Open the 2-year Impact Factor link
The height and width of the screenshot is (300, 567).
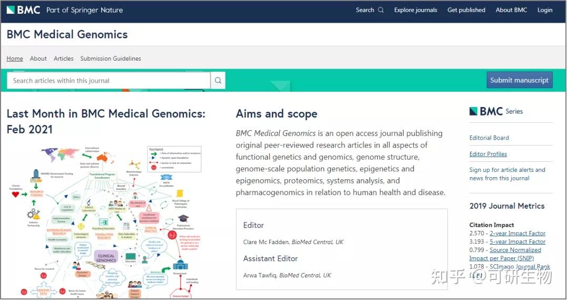click(517, 234)
